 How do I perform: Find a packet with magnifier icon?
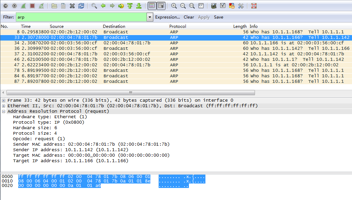coord(94,6)
